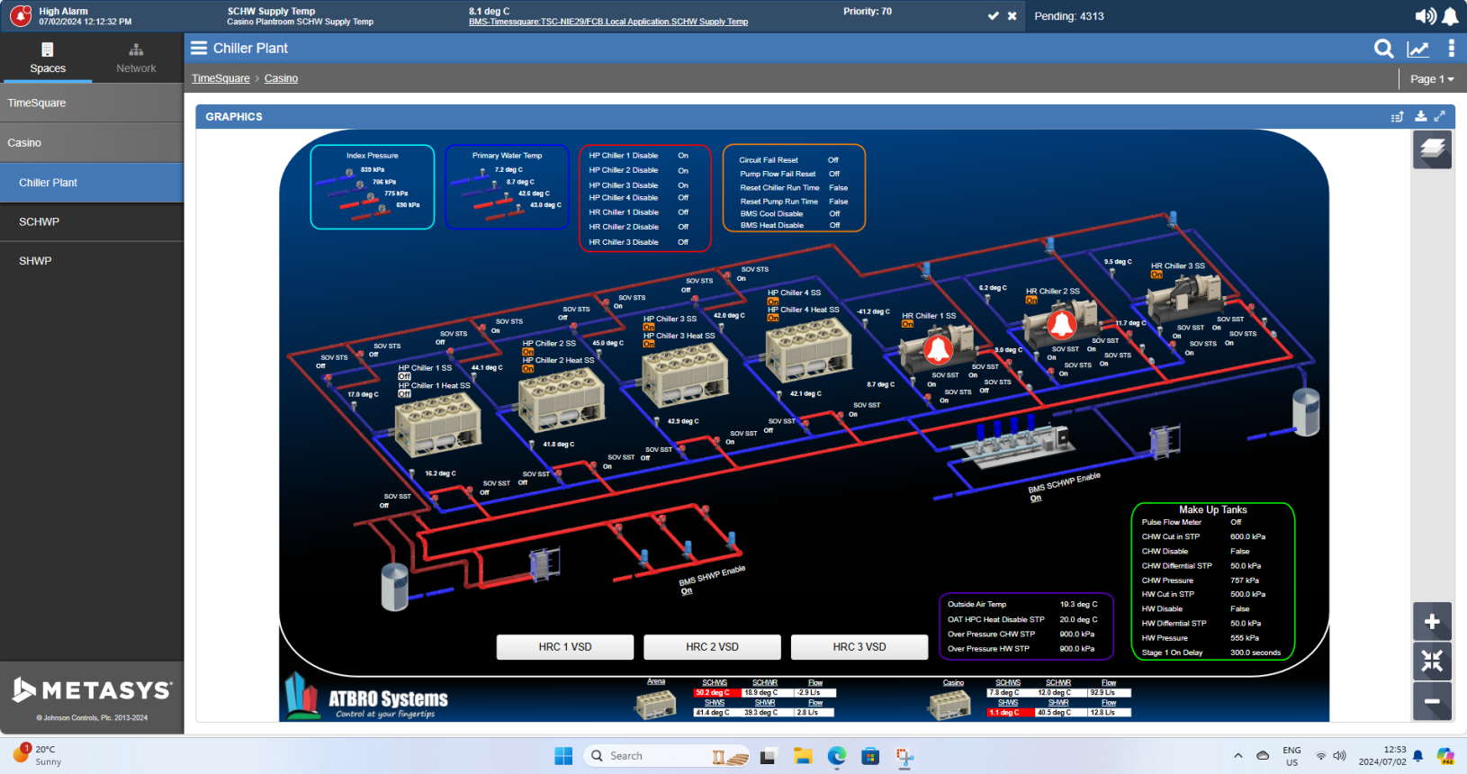Click the HRC 2 VSD button

click(x=712, y=647)
